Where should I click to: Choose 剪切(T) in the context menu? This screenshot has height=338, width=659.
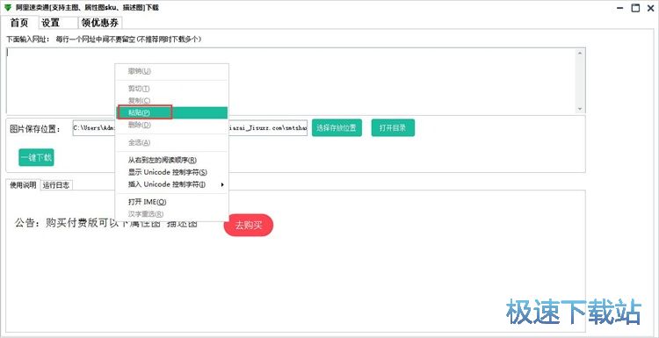171,89
